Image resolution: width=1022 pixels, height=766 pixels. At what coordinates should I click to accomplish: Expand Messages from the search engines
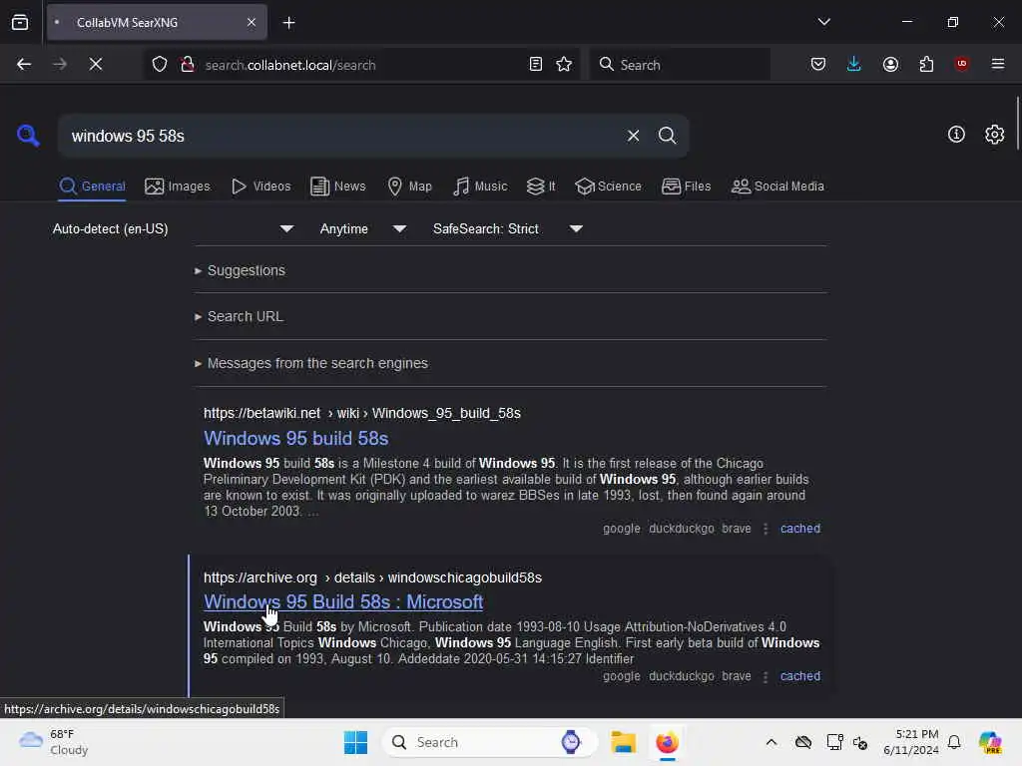tap(311, 363)
